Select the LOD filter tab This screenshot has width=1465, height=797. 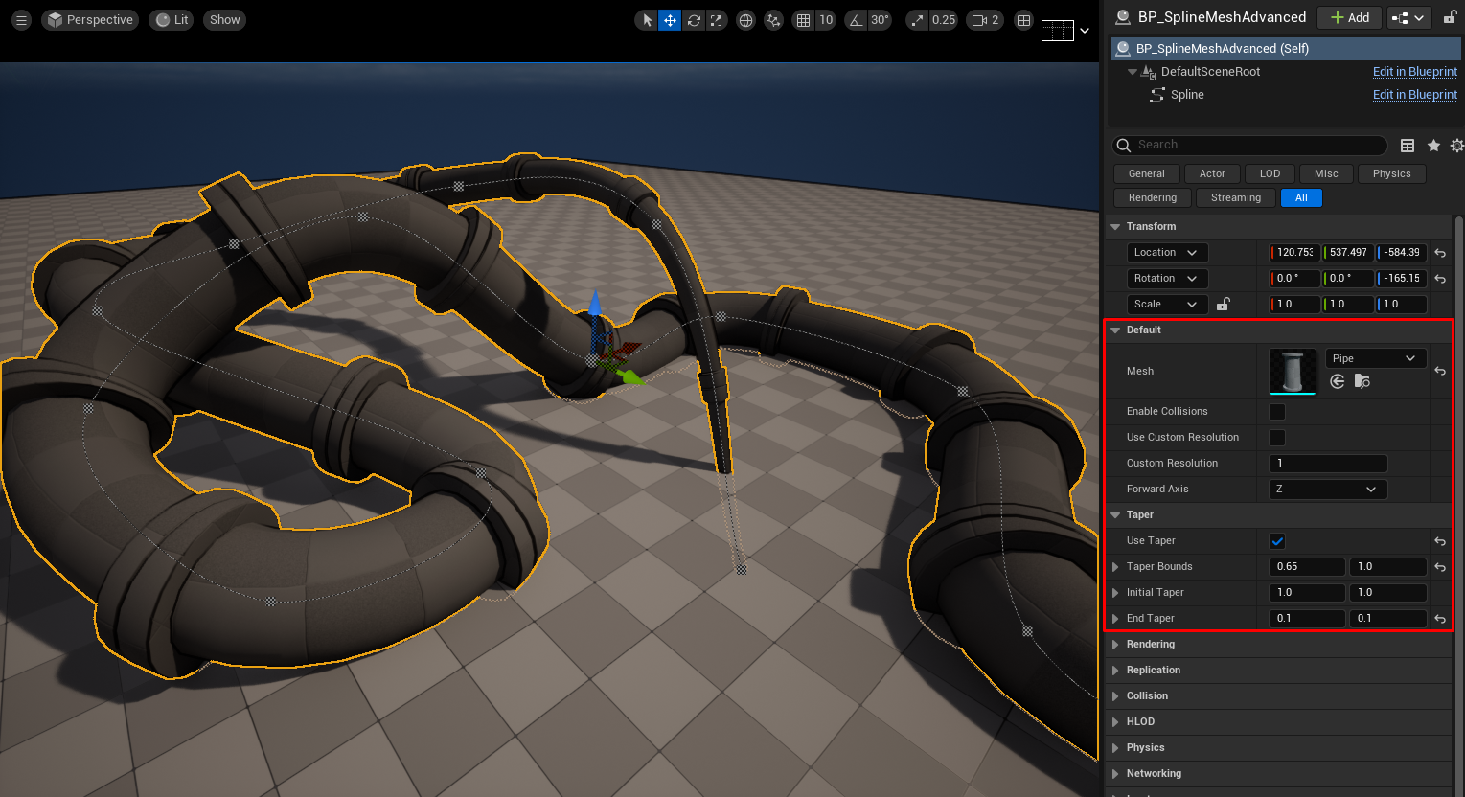tap(1270, 174)
